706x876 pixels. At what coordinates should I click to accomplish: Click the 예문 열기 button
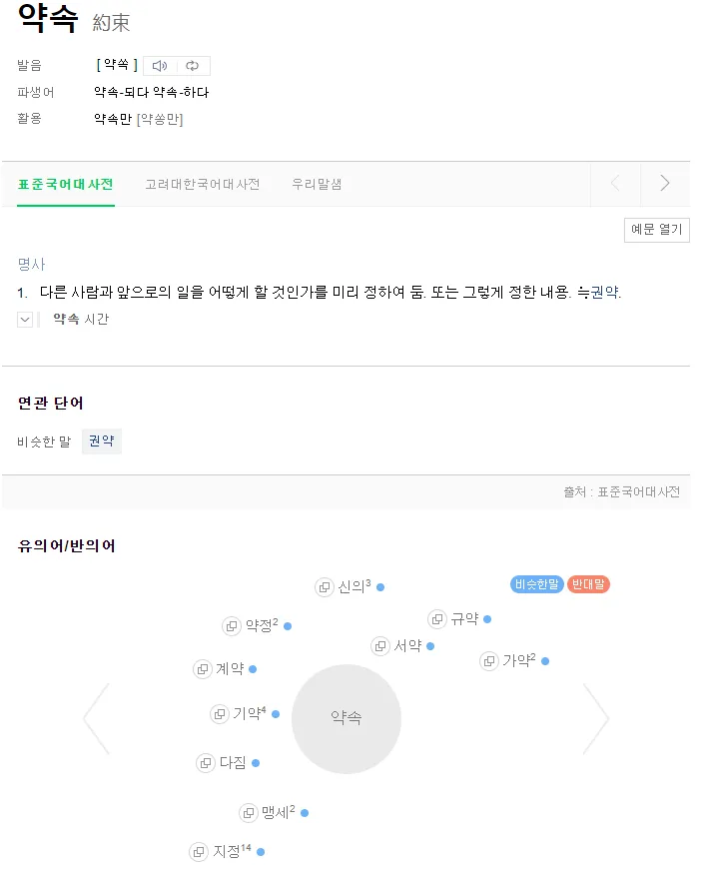point(656,230)
